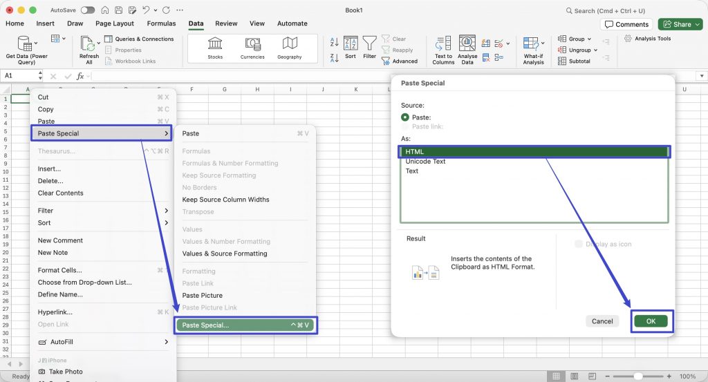
Task: Click the Get Data (Power Query) icon
Action: tap(24, 44)
